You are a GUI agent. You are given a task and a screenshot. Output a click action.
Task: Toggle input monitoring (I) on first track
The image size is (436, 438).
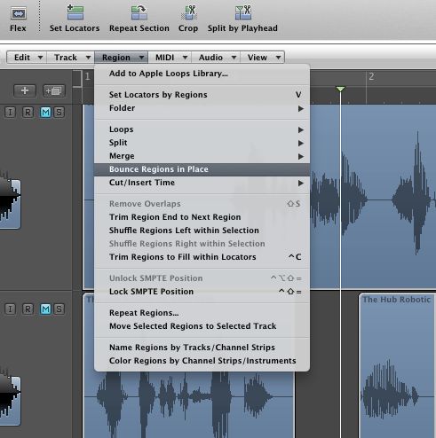10,113
